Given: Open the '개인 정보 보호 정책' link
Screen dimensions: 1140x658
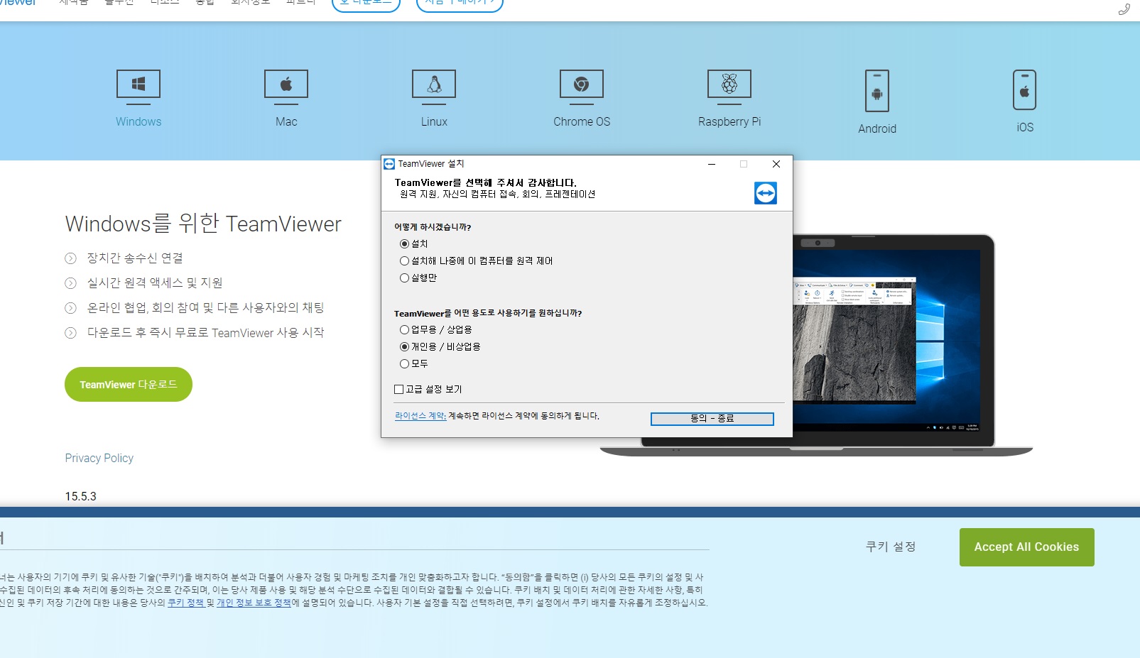Looking at the screenshot, I should pos(254,603).
